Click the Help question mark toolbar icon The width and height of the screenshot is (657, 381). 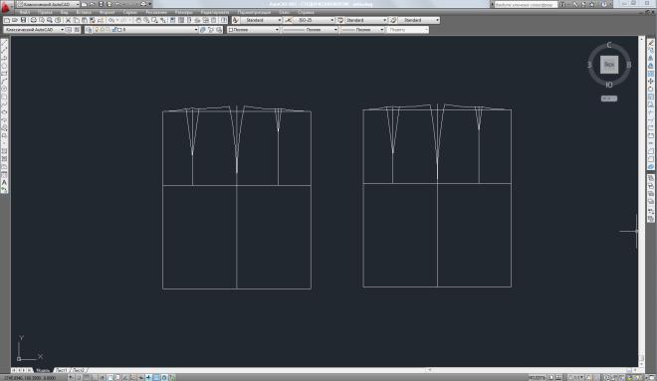click(224, 20)
